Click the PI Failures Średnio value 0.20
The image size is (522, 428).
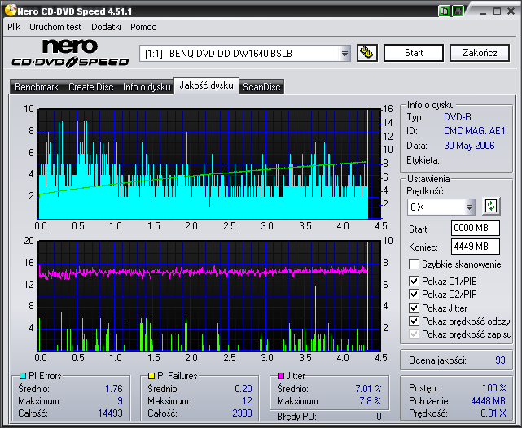pyautogui.click(x=243, y=388)
